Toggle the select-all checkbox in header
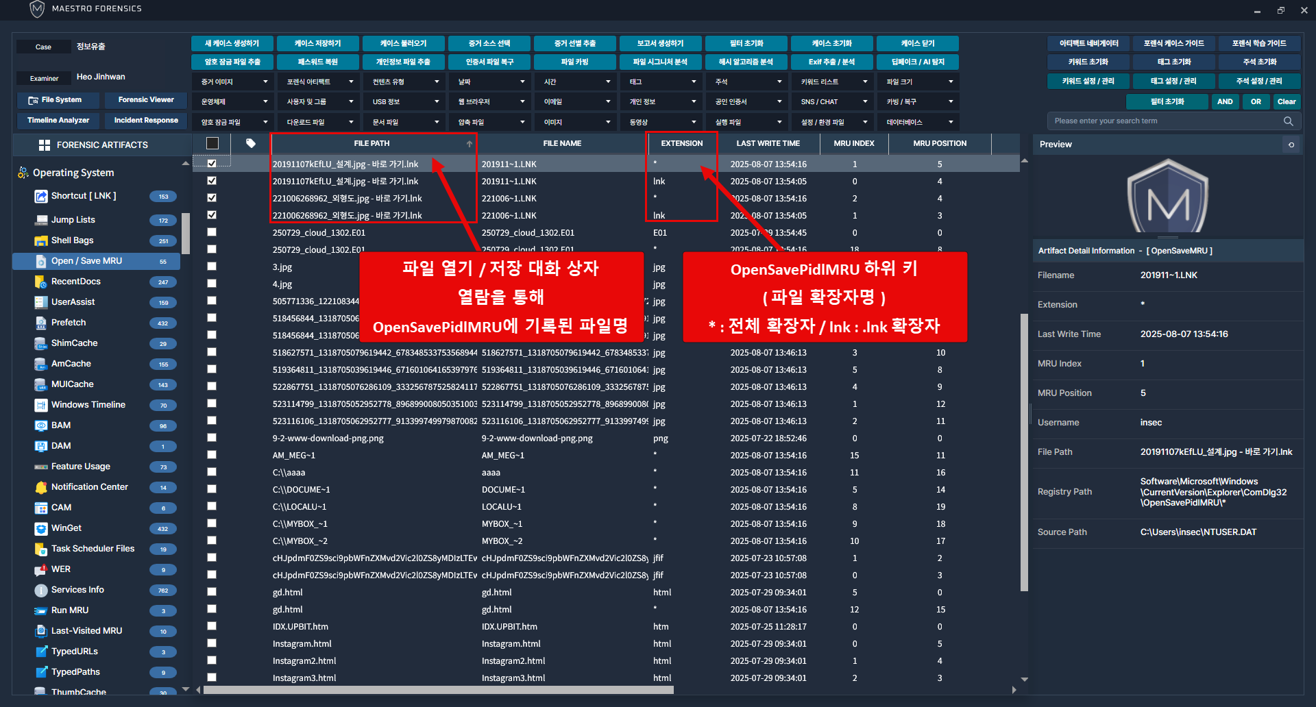1316x707 pixels. click(212, 143)
